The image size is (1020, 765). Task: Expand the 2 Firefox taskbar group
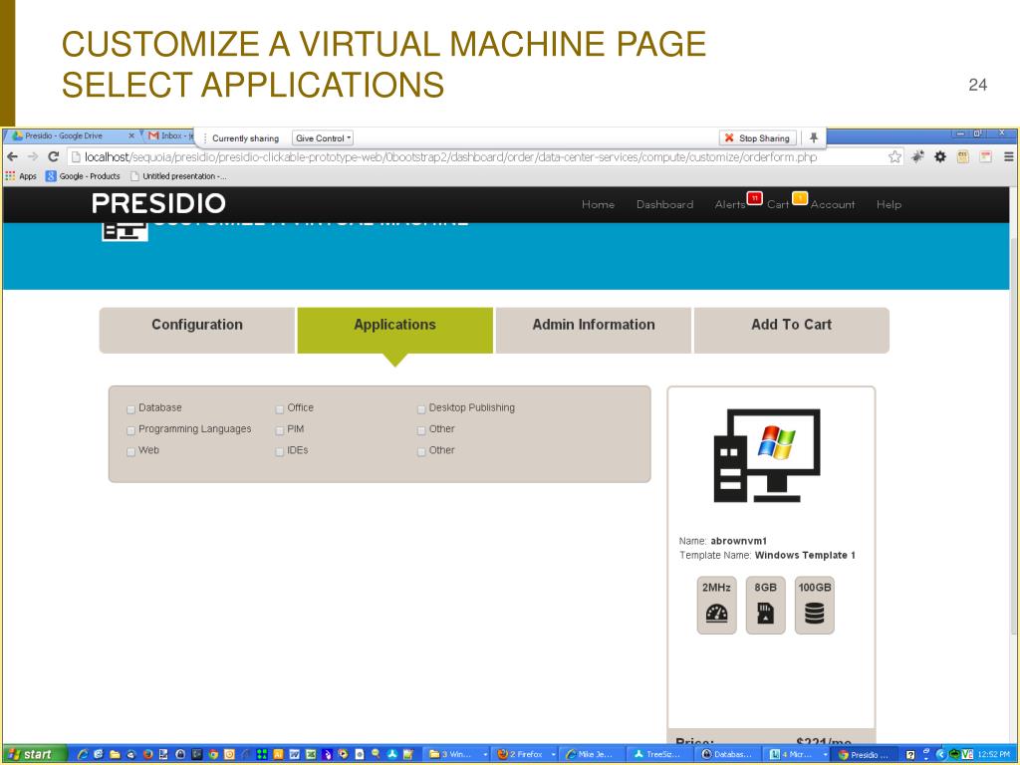tap(526, 755)
